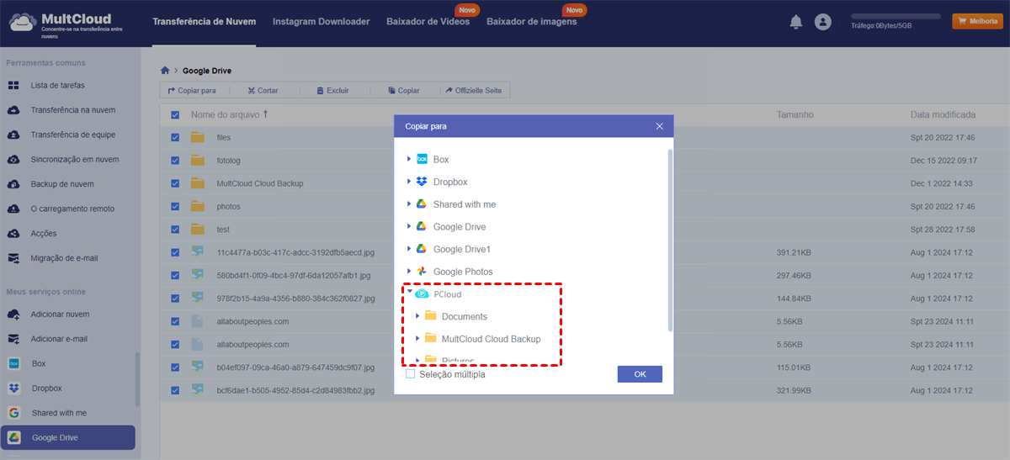Screen dimensions: 1010x460
Task: Click the Transferência de equipe sidebar icon
Action: [13, 135]
